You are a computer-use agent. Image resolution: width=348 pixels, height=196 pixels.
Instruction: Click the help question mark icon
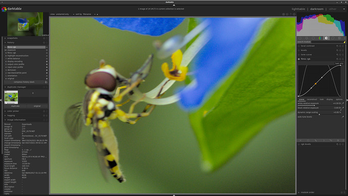pyautogui.click(x=291, y=14)
